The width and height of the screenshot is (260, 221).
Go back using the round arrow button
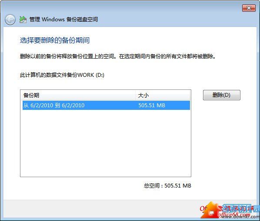point(10,20)
